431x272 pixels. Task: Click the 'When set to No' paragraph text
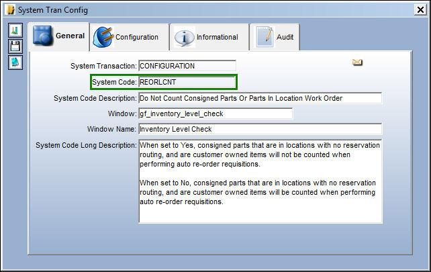[x=258, y=192]
